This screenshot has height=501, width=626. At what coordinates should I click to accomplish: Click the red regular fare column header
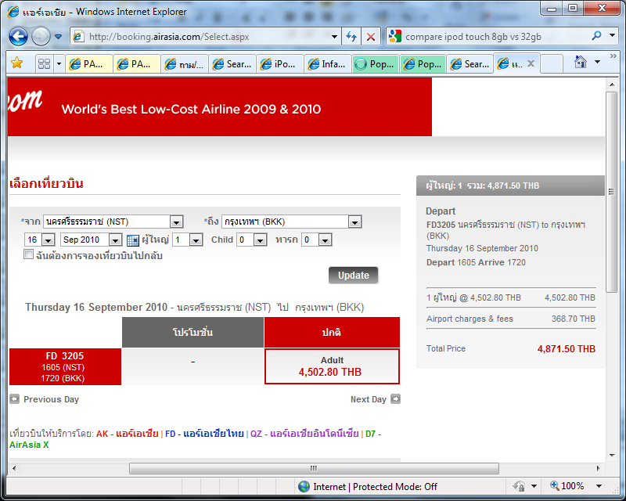(x=332, y=332)
